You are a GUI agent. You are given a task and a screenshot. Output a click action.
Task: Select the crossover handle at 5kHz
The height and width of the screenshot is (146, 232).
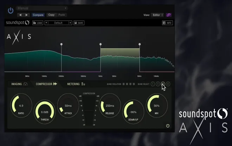click(x=140, y=44)
